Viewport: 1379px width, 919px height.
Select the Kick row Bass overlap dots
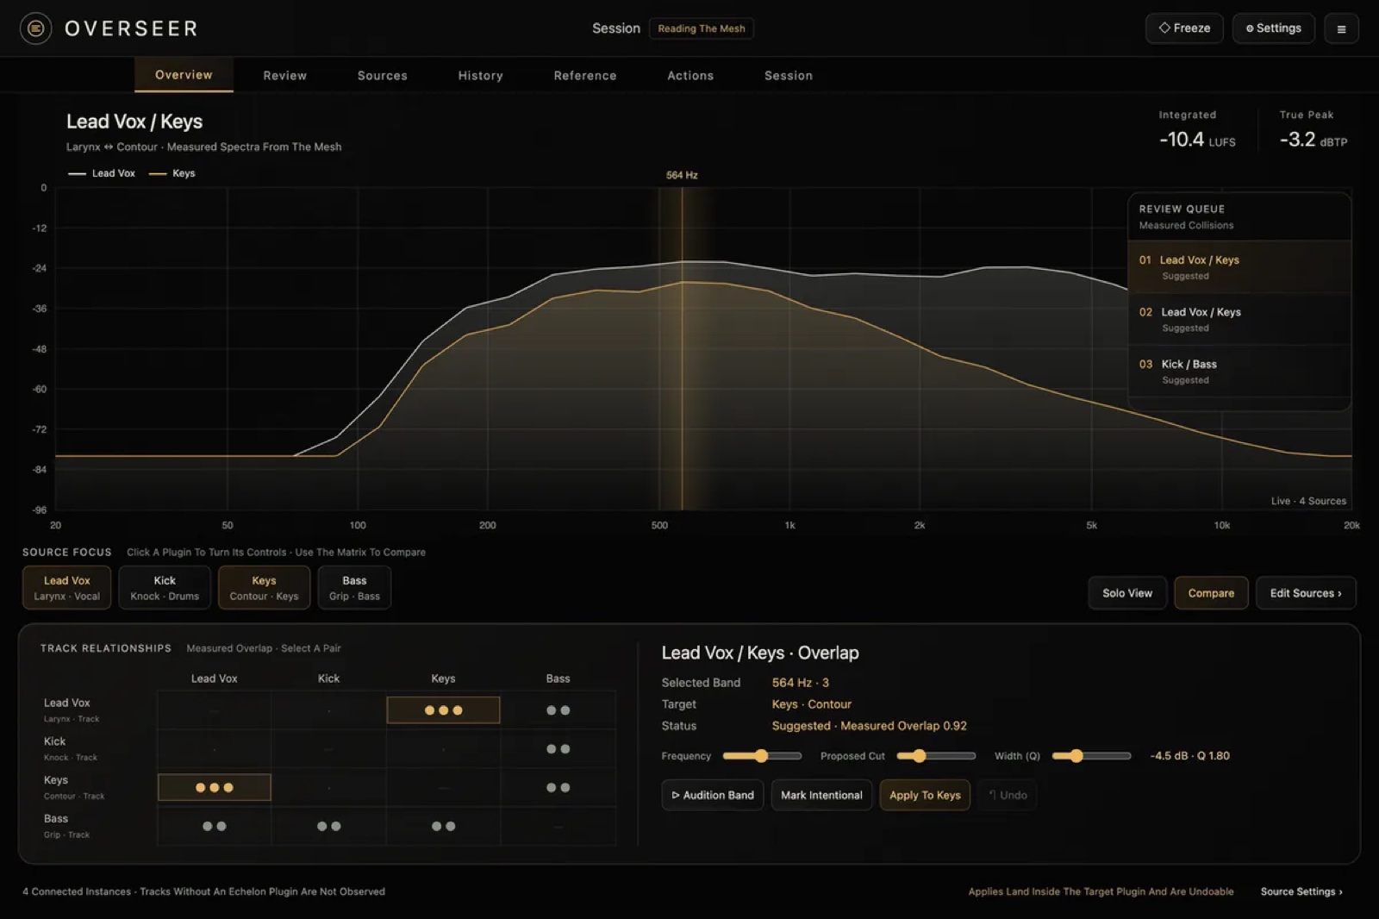558,749
